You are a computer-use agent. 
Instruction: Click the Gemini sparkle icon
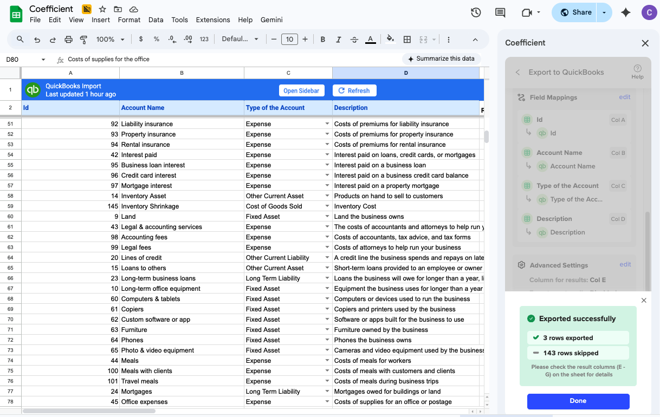click(x=626, y=12)
